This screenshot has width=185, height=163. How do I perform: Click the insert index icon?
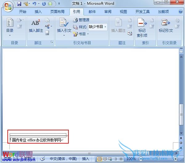(152, 20)
